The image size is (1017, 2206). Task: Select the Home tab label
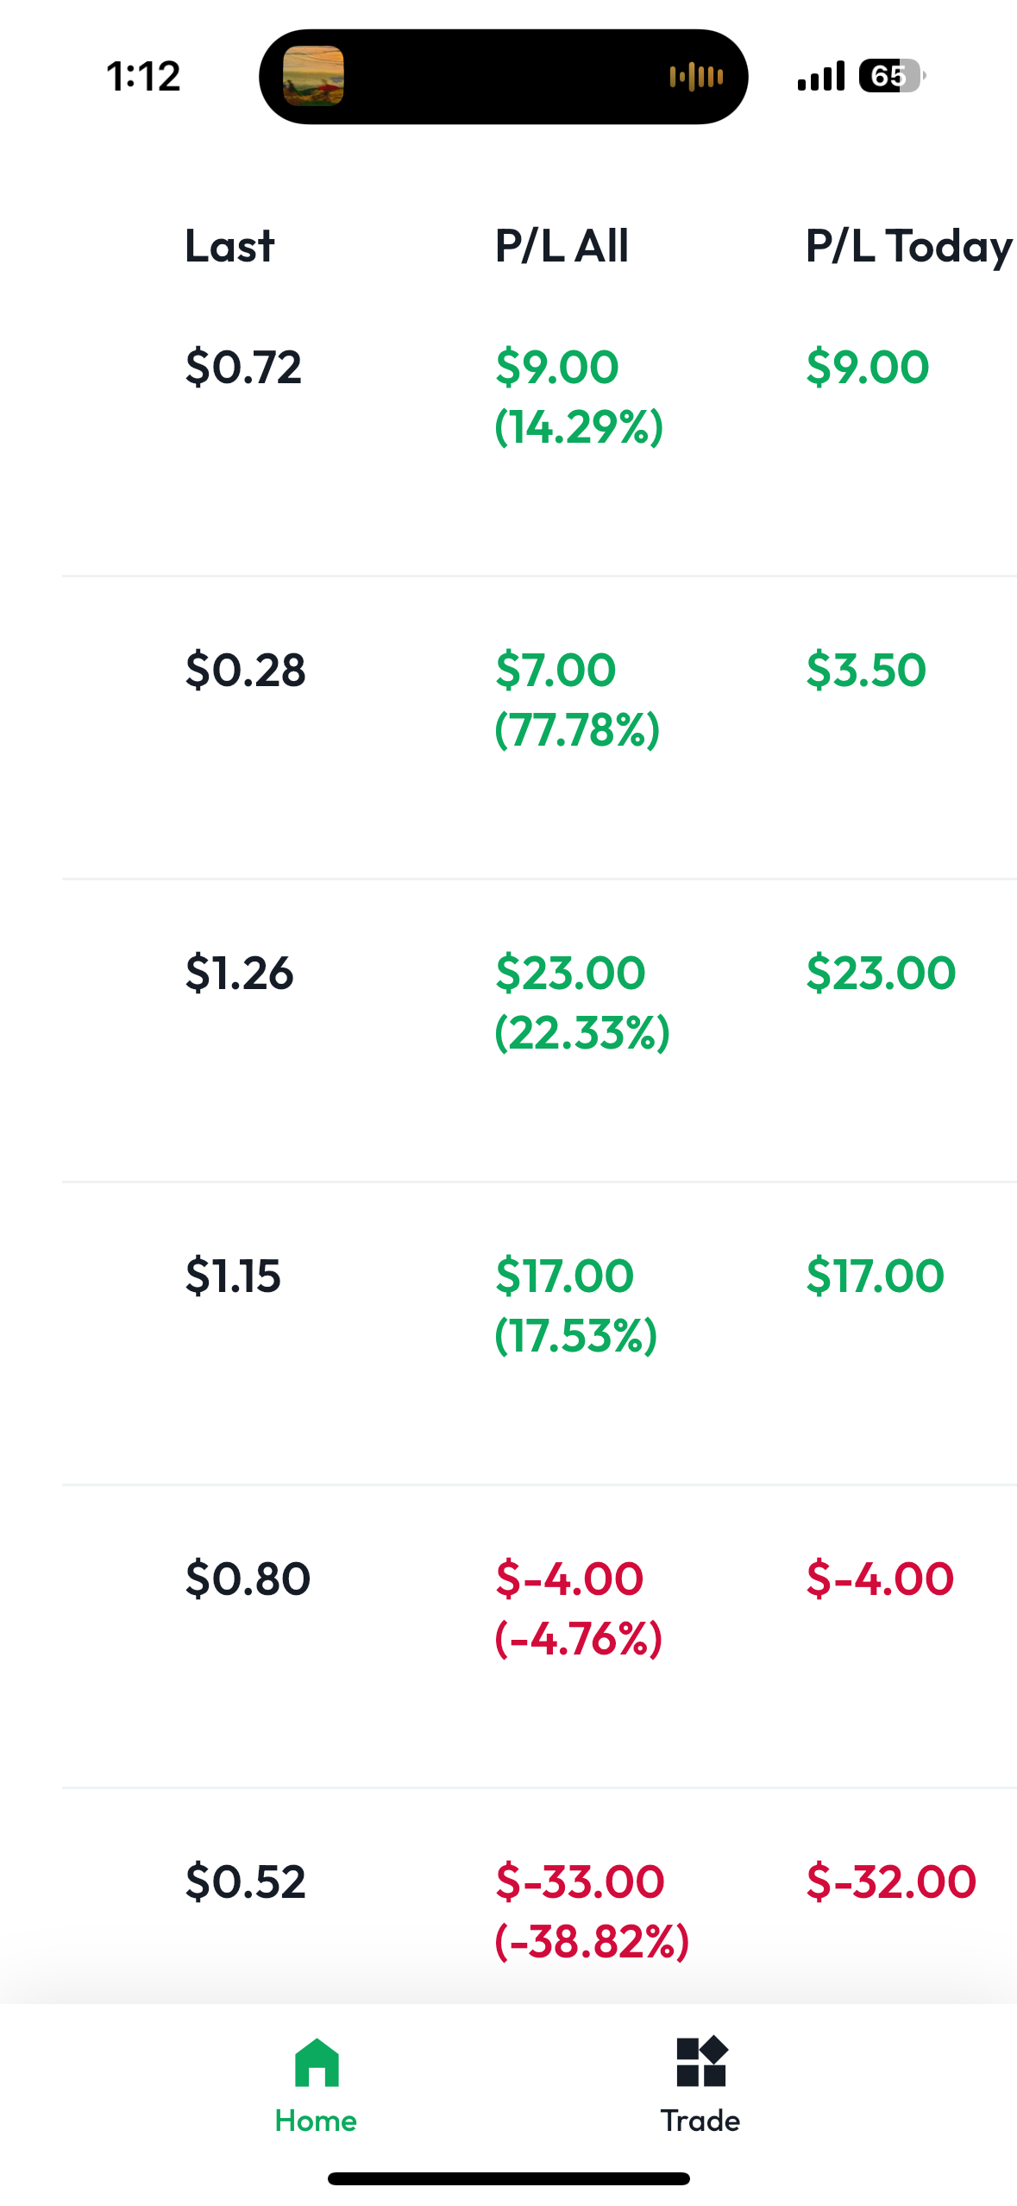click(316, 2121)
